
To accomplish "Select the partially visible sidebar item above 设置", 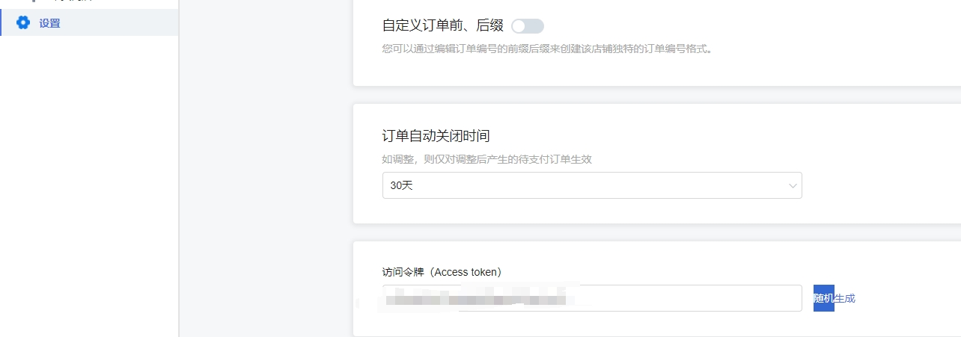I will (x=89, y=2).
